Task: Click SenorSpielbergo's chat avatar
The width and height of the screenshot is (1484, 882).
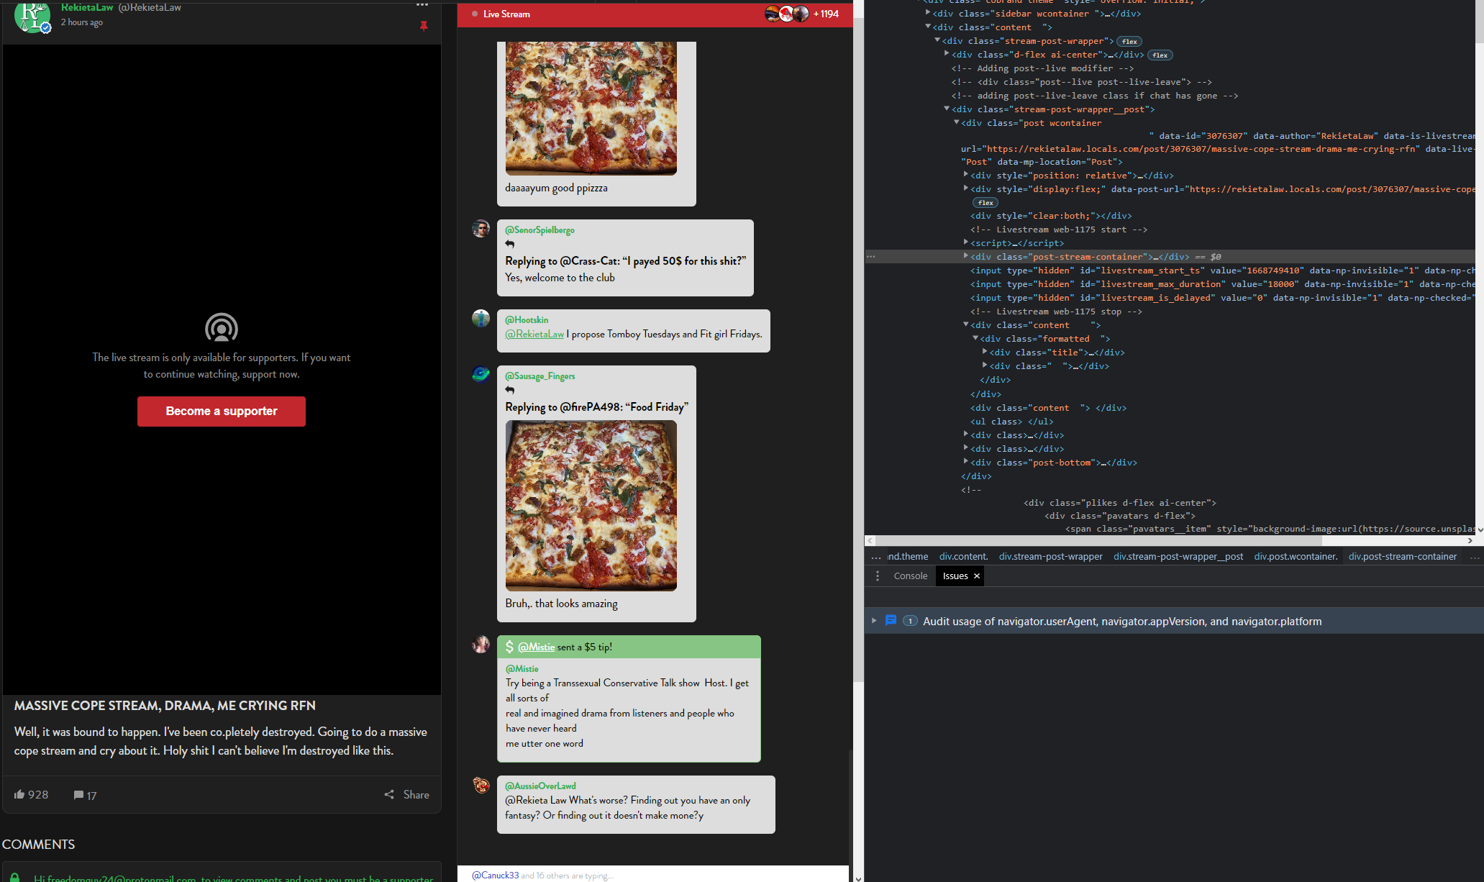Action: click(481, 229)
